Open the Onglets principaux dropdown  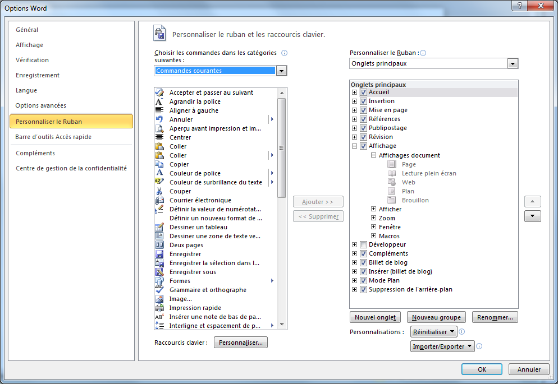coord(513,63)
